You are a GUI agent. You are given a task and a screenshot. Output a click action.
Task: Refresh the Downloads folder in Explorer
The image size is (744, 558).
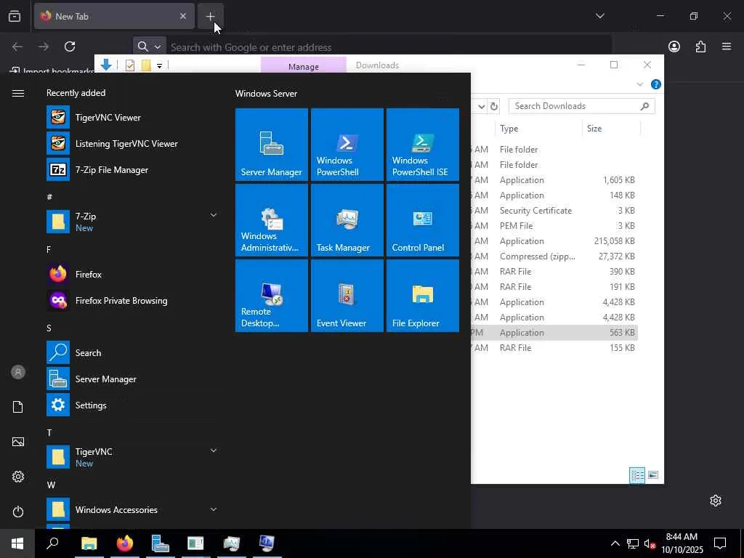494,106
